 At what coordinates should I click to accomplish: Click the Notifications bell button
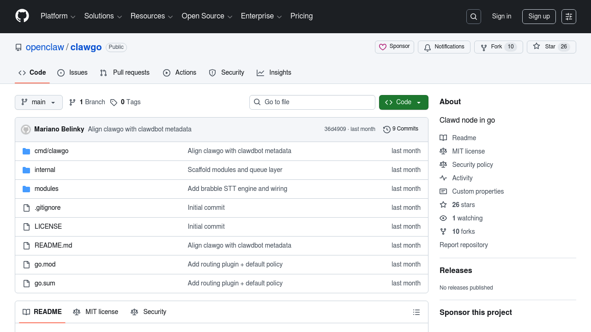pyautogui.click(x=444, y=47)
